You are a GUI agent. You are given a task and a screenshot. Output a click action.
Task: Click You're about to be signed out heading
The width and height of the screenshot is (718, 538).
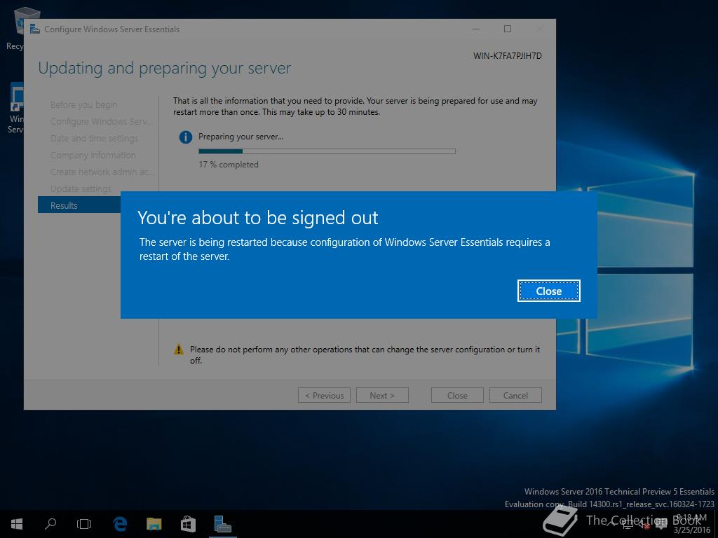[x=258, y=218]
